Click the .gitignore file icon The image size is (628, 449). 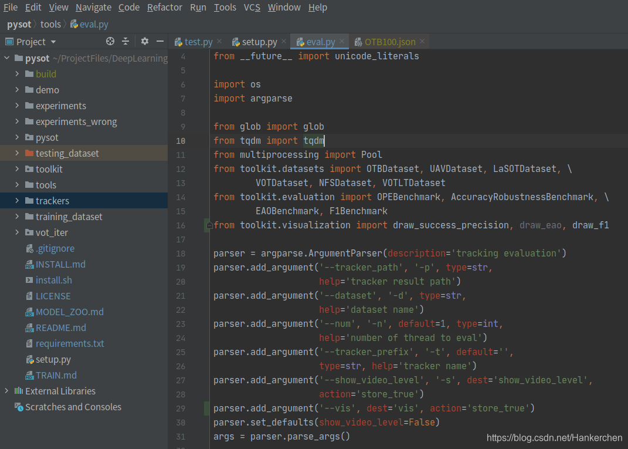pyautogui.click(x=29, y=248)
